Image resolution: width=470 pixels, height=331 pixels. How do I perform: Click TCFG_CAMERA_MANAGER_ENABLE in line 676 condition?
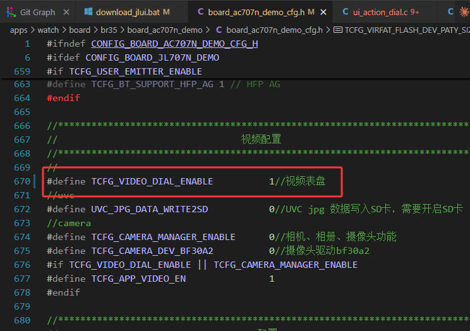point(286,265)
